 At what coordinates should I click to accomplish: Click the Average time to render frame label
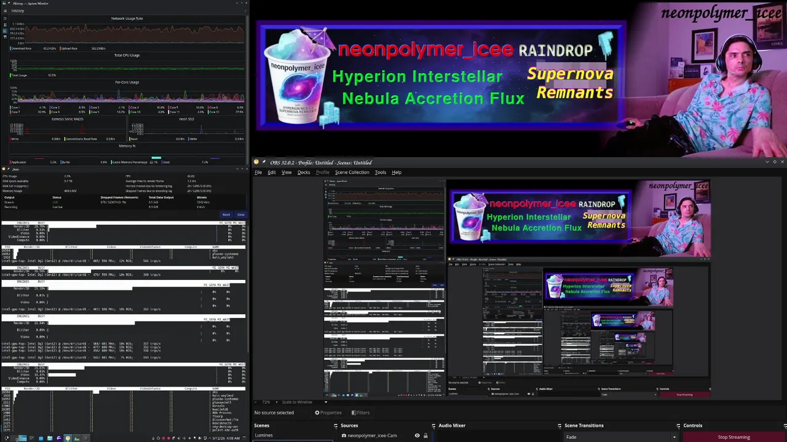pos(144,181)
